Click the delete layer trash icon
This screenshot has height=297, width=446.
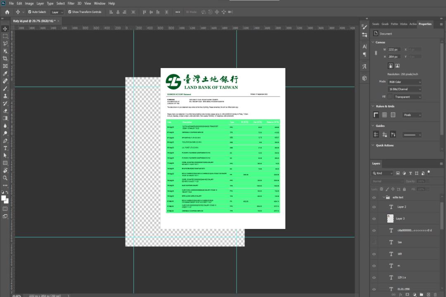[x=435, y=294]
